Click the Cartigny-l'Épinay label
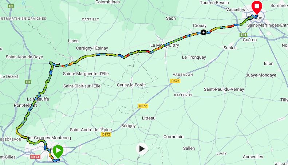The width and height of the screenshot is (288, 165). (92, 48)
